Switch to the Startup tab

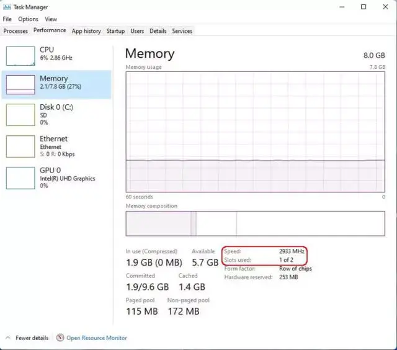point(115,31)
